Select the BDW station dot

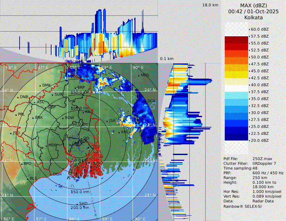63,118
